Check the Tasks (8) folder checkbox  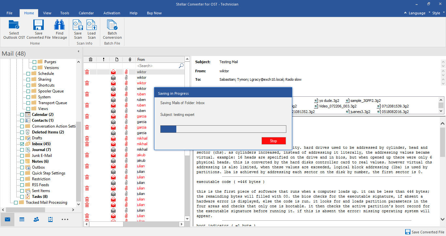[22, 197]
